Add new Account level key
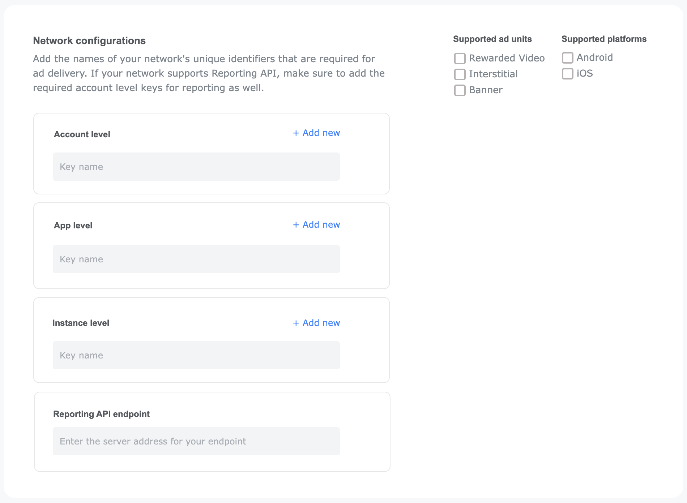 click(316, 133)
